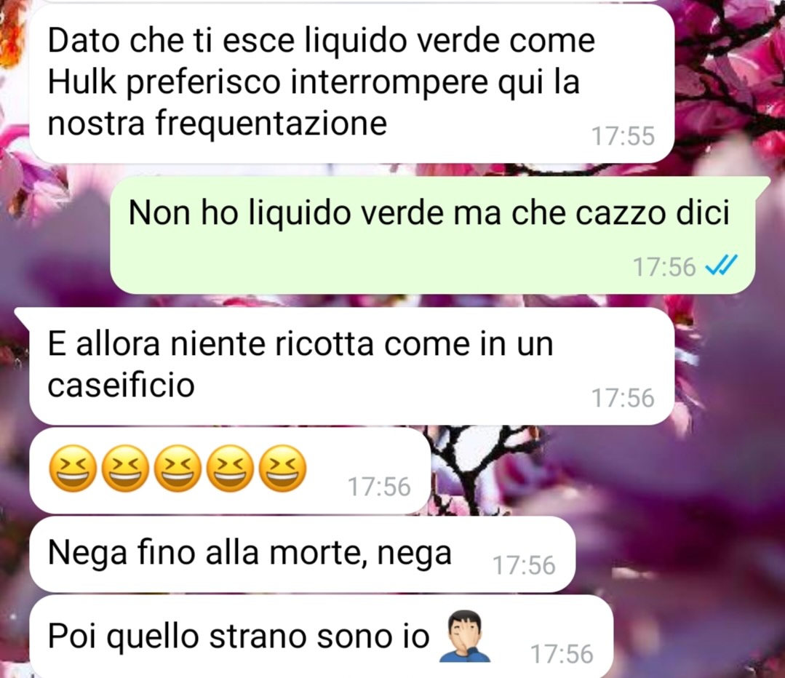Tap the word 'caseificio' in the message

121,385
